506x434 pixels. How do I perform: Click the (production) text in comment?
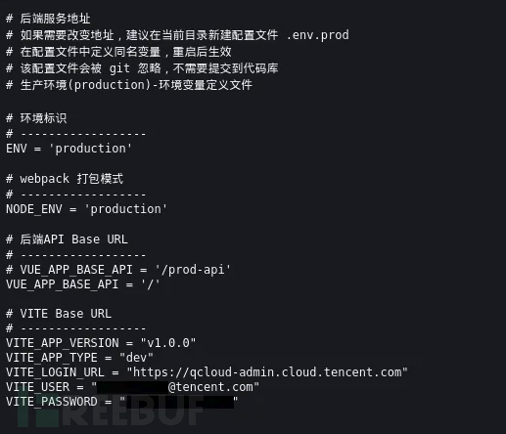110,85
